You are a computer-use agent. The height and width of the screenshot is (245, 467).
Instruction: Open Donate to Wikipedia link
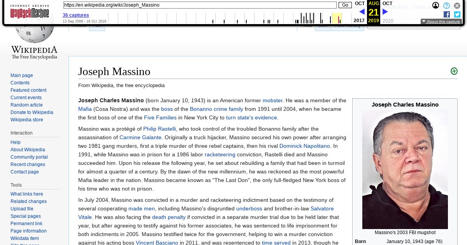coord(32,112)
